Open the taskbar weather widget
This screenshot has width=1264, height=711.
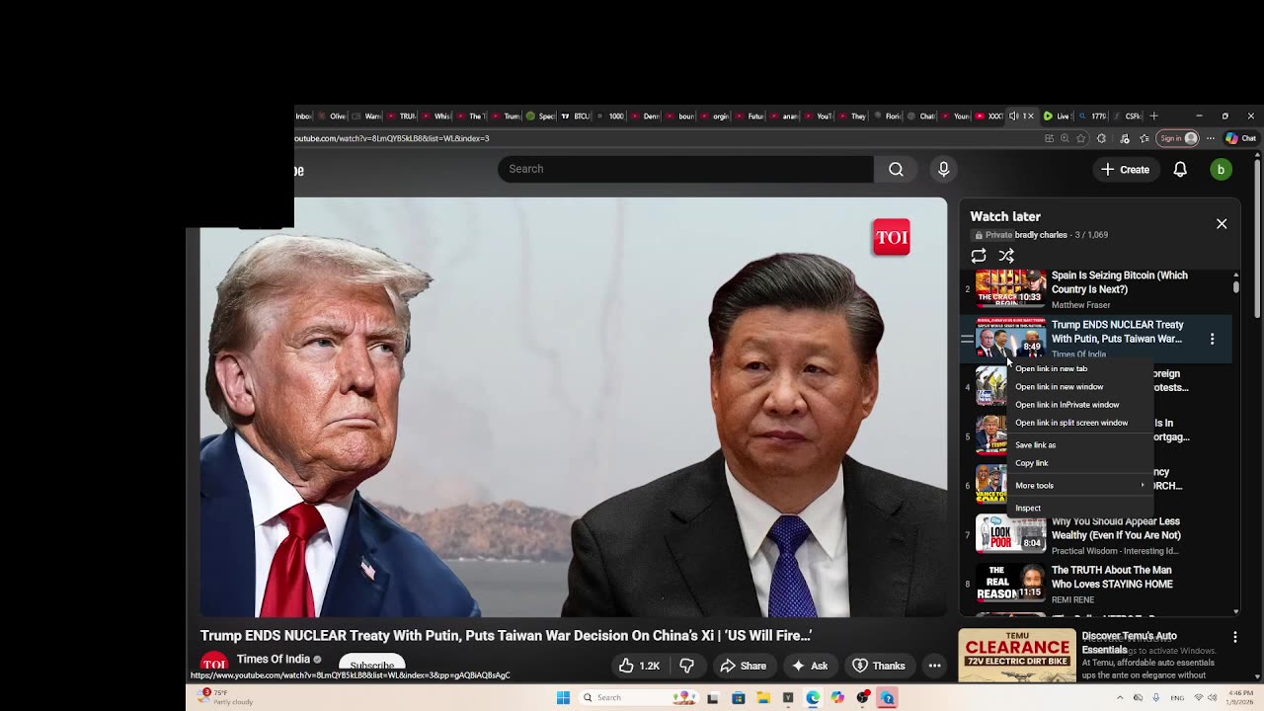click(x=226, y=697)
